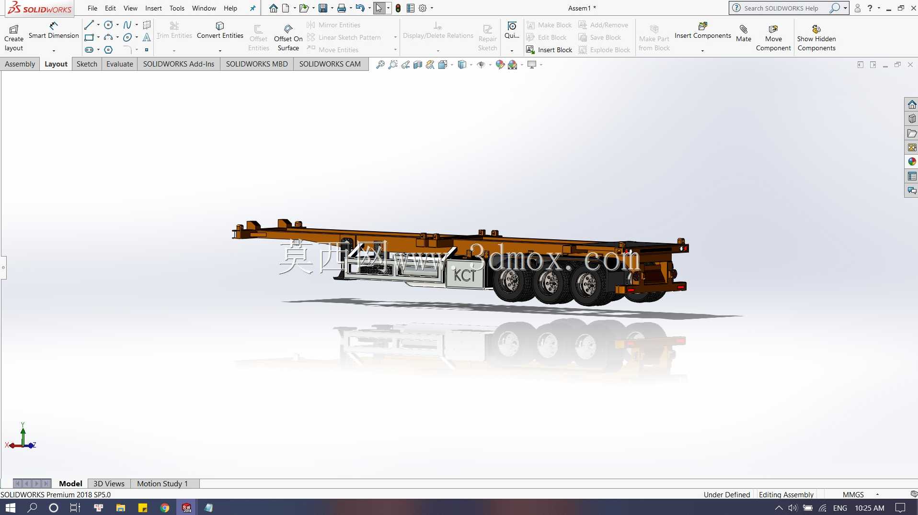Screen dimensions: 918x515
Task: Click the Dynamic Annotation Views icon
Action: pyautogui.click(x=430, y=65)
